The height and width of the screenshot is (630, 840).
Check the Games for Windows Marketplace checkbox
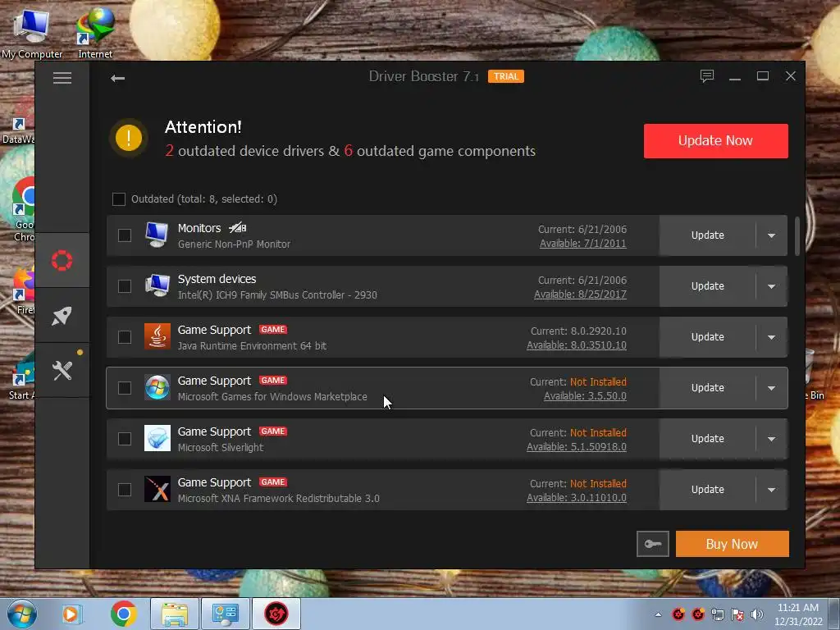tap(125, 388)
